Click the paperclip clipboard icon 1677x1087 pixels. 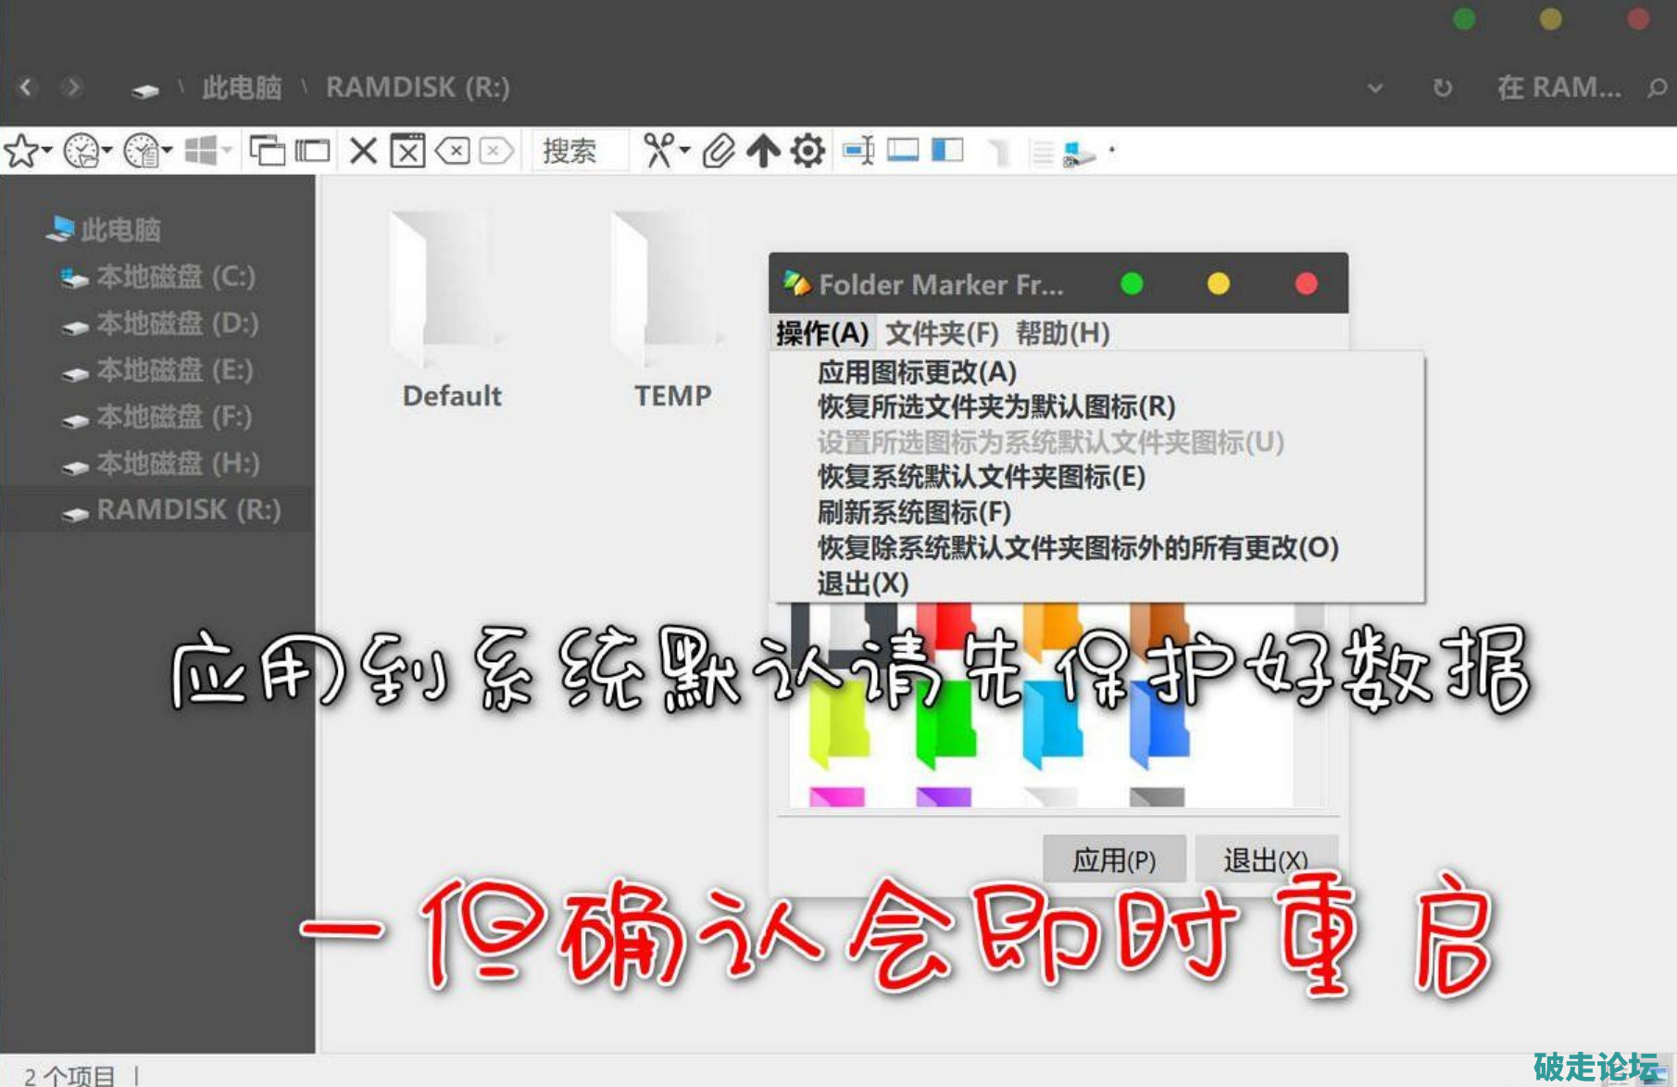[719, 151]
